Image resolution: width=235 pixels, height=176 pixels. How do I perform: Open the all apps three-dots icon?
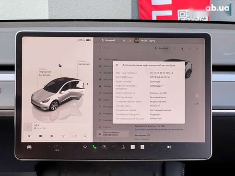[114, 147]
